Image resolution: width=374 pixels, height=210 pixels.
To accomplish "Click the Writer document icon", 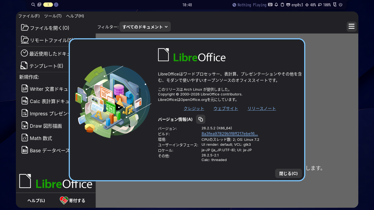I will click(25, 89).
